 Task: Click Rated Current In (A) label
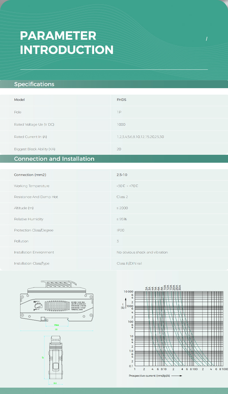coord(30,137)
